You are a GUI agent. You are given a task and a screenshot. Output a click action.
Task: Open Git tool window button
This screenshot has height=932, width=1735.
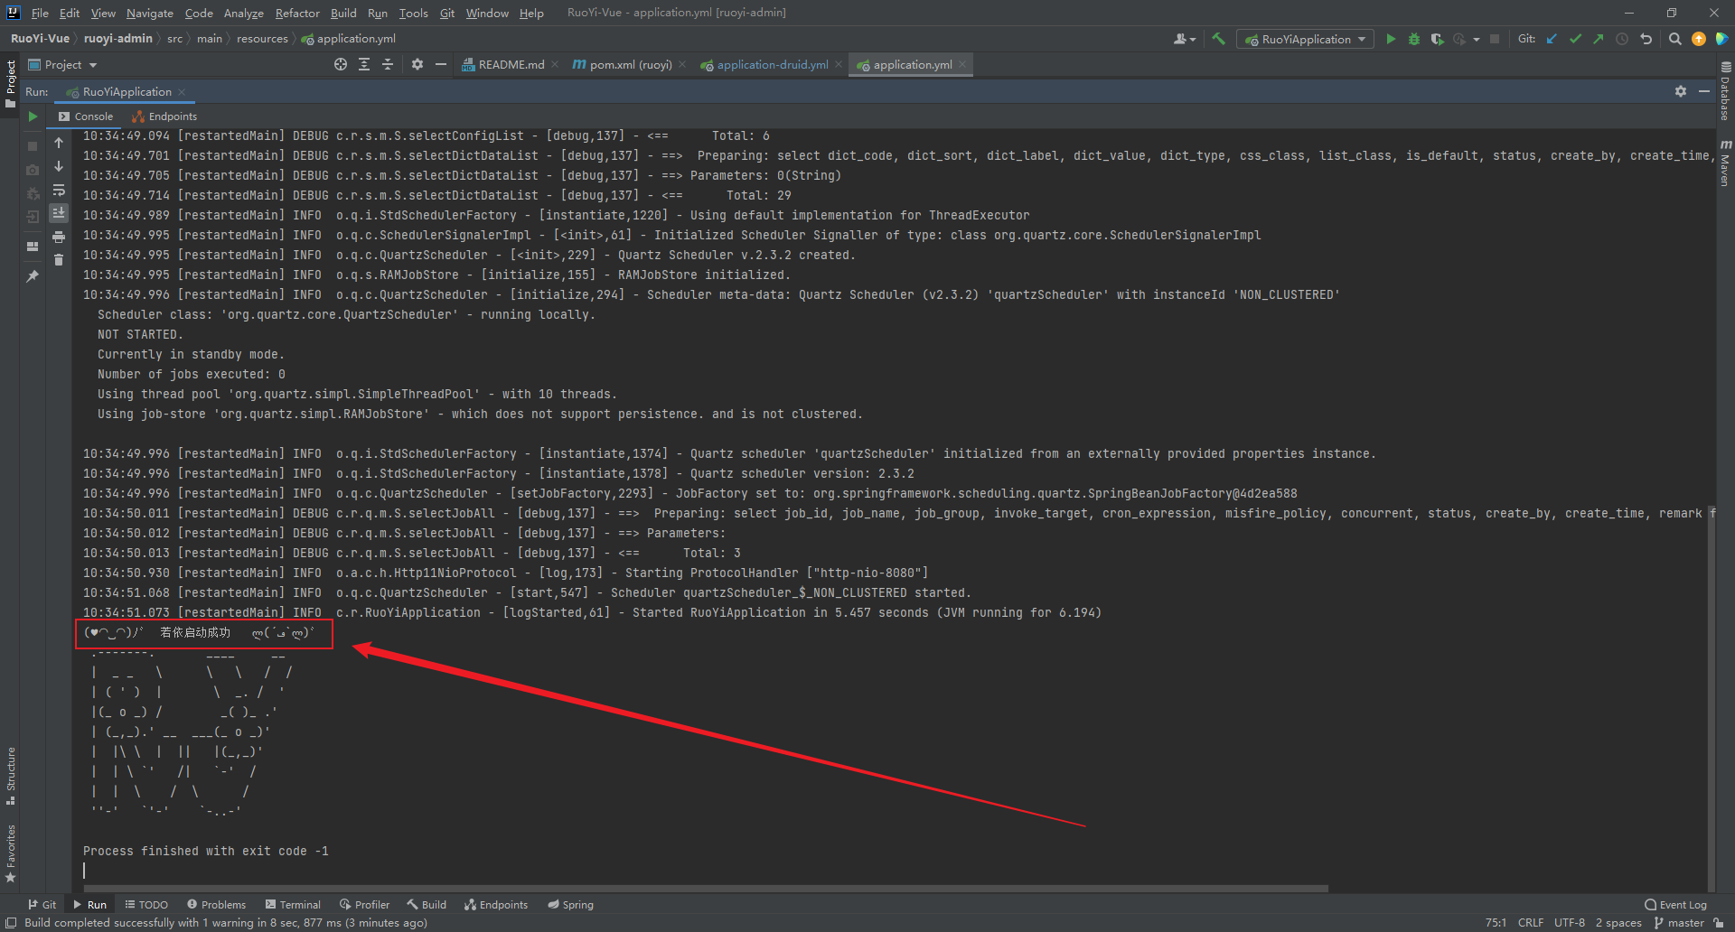click(42, 904)
